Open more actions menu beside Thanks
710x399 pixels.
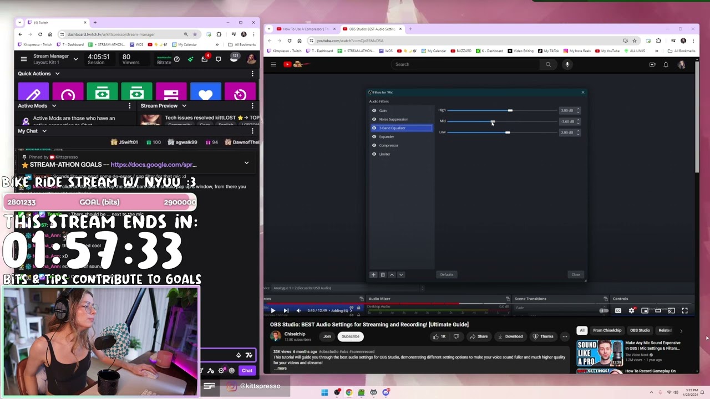pos(565,336)
